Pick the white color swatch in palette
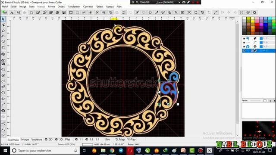This screenshot has width=276, height=155. 244,19
